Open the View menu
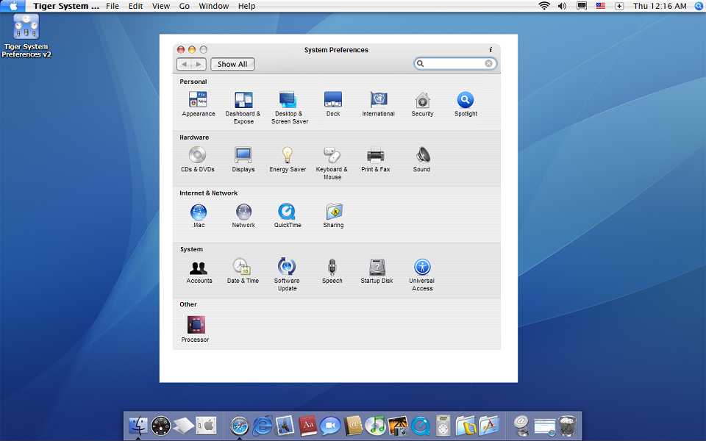 pos(161,6)
